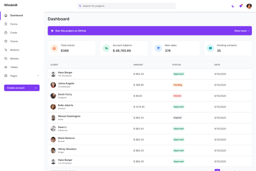Go to the Forms page
Screen dimensions: 256x171
pyautogui.click(x=14, y=24)
